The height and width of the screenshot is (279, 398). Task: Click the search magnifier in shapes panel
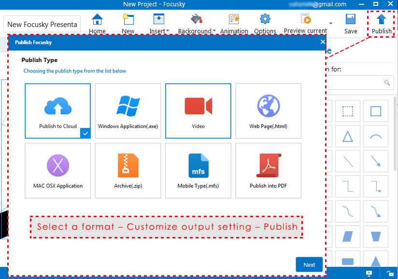pyautogui.click(x=387, y=83)
